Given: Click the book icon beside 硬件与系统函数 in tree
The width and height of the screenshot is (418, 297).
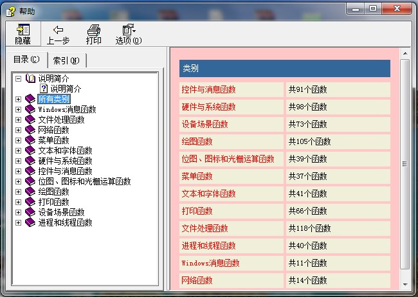Looking at the screenshot, I should tap(30, 161).
